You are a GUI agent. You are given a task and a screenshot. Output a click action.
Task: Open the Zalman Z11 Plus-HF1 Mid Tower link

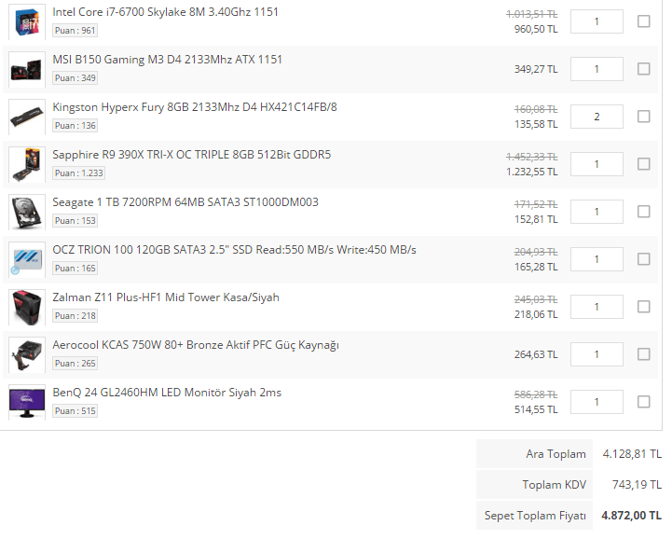pyautogui.click(x=165, y=297)
